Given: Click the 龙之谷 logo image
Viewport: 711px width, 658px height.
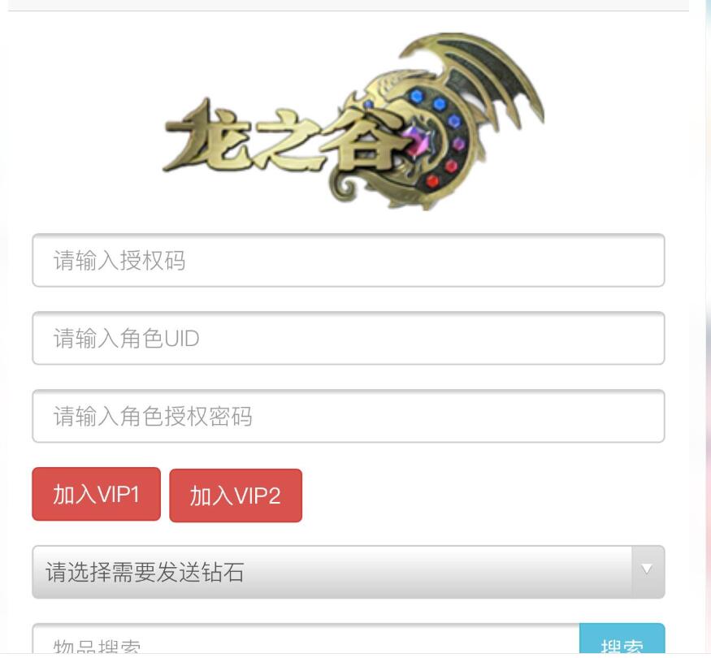Looking at the screenshot, I should pos(354,122).
